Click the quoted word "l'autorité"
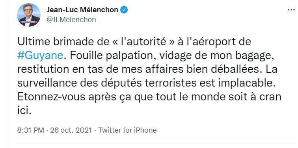The height and width of the screenshot is (148, 298). click(143, 42)
